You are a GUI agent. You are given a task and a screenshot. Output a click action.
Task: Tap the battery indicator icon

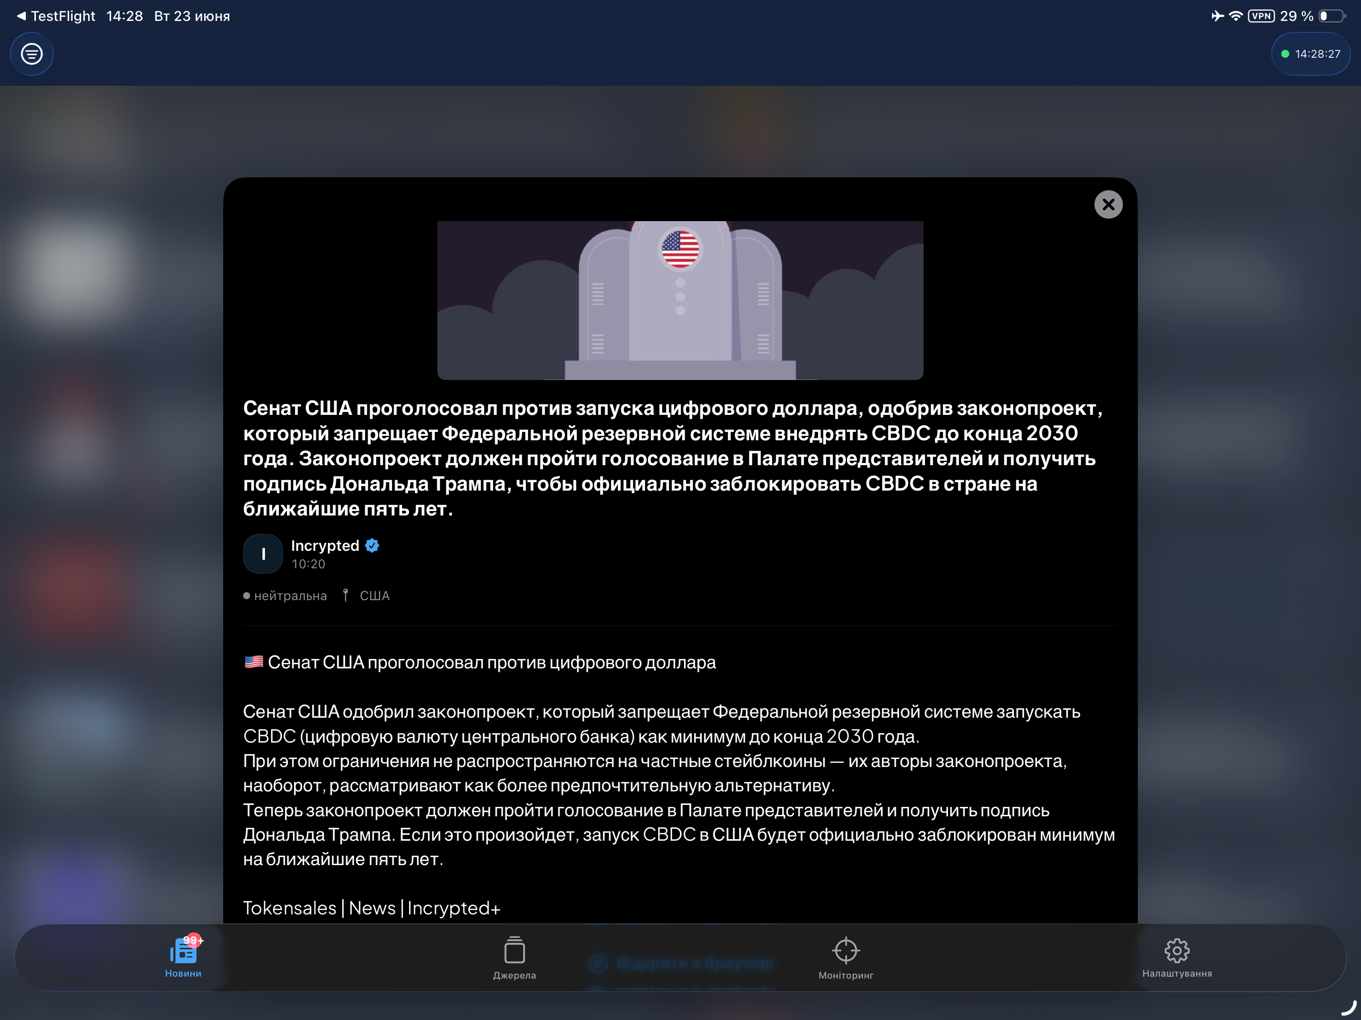coord(1332,16)
